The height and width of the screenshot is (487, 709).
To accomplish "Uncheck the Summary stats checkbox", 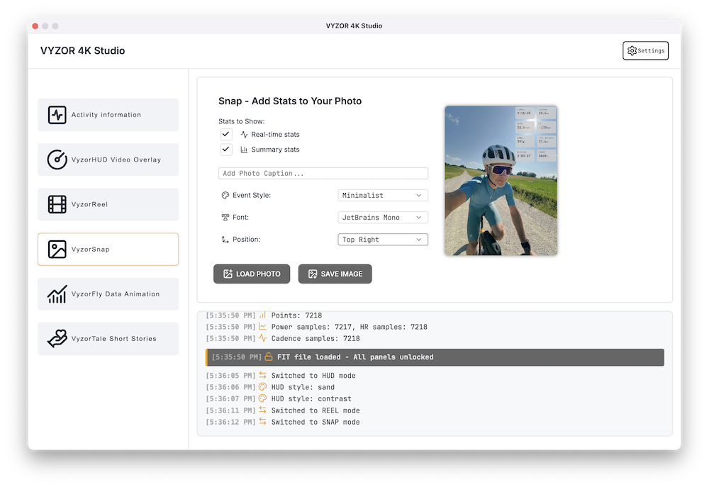I will 226,150.
